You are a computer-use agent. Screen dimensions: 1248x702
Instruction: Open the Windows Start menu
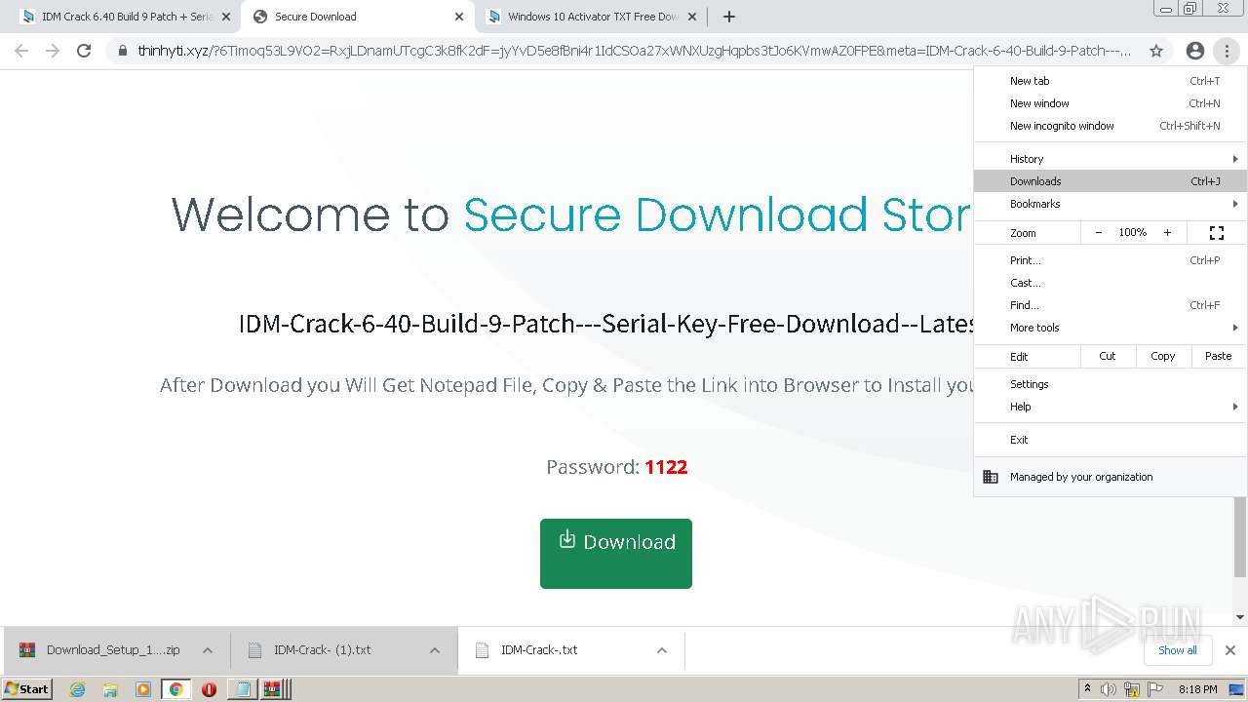pos(27,688)
